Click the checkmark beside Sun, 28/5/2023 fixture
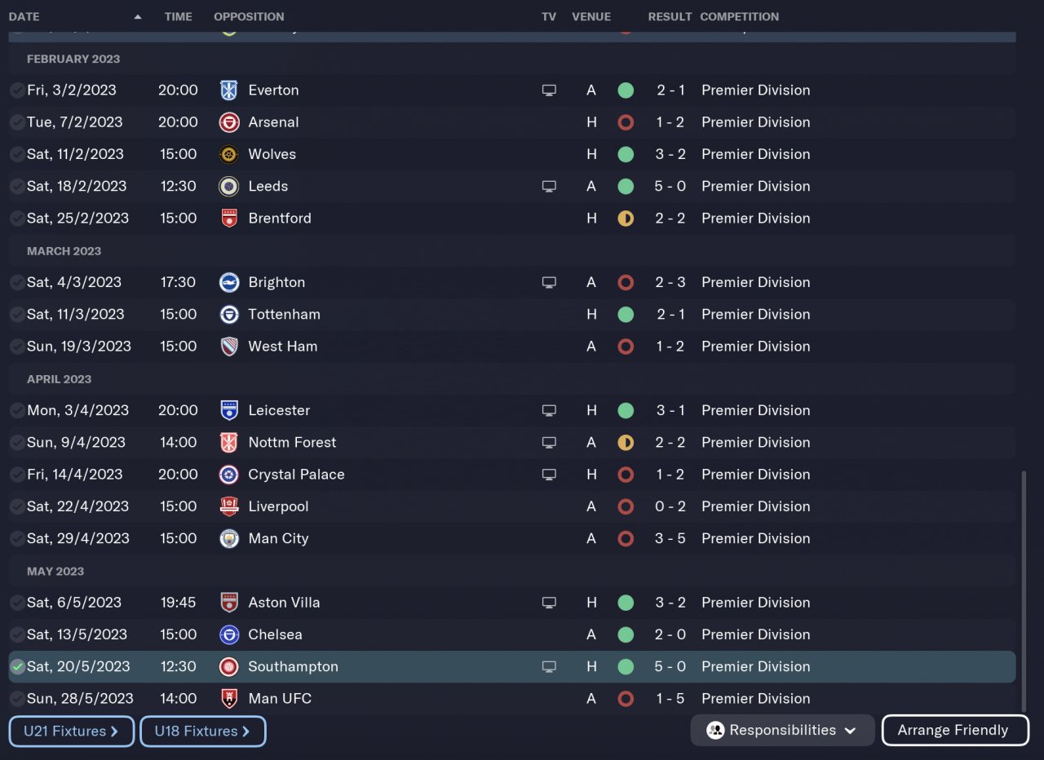This screenshot has width=1044, height=760. [x=17, y=699]
